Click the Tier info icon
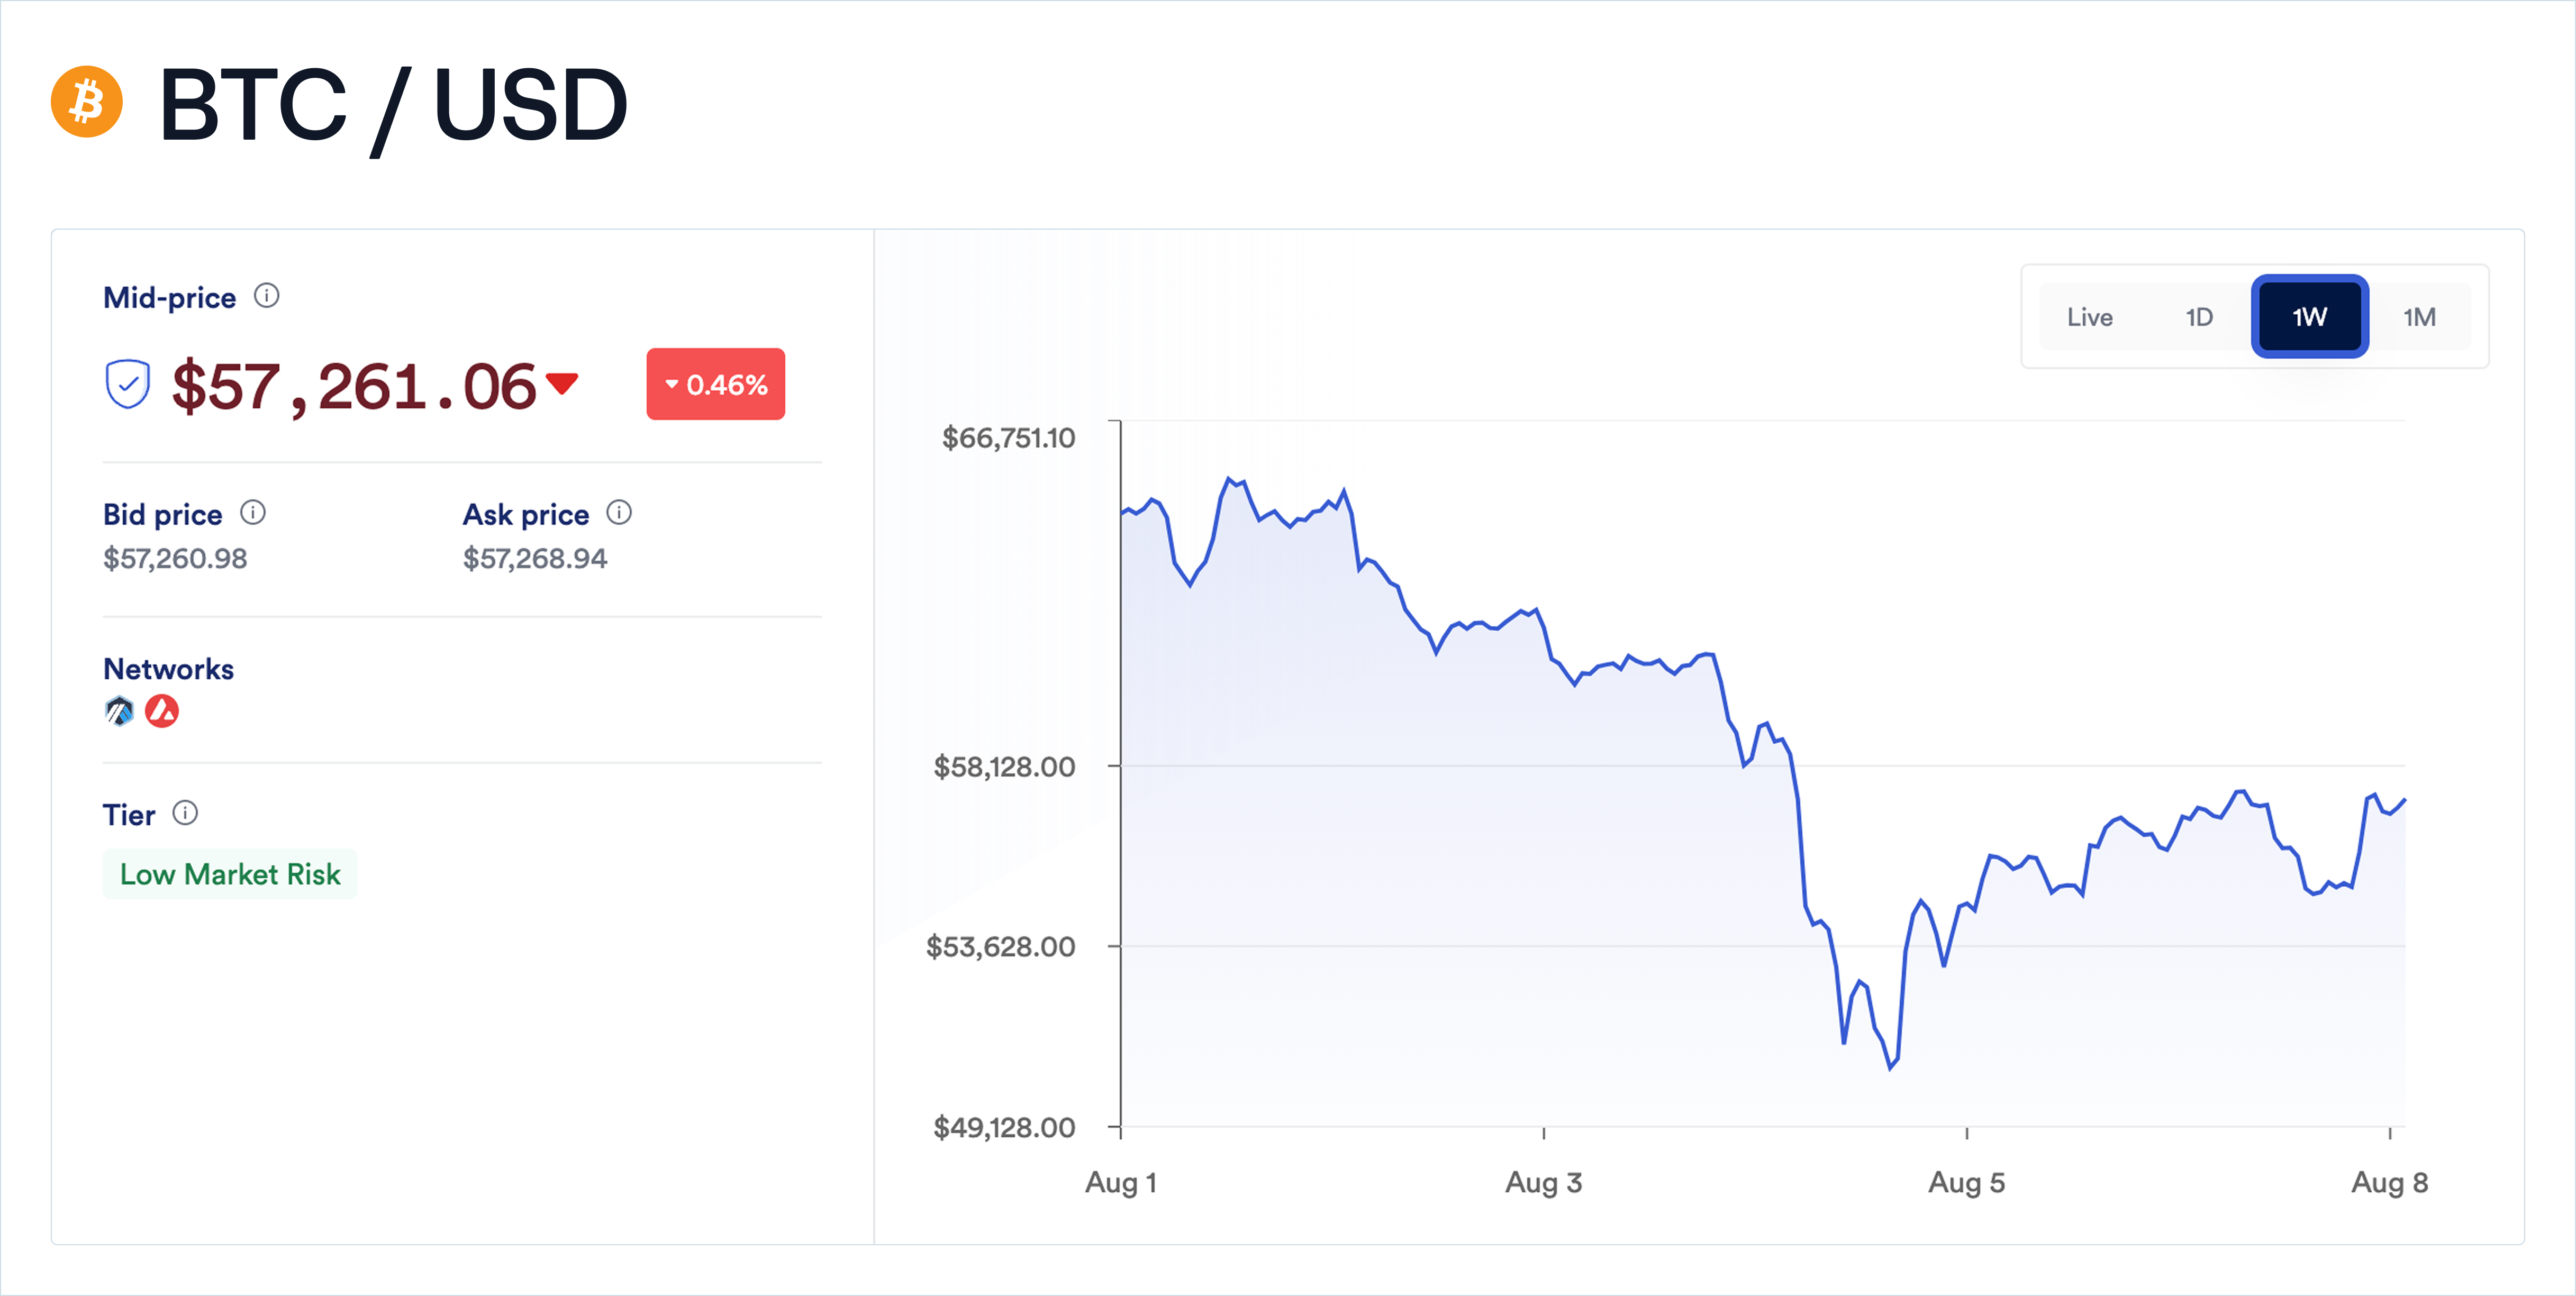The height and width of the screenshot is (1296, 2576). point(185,813)
